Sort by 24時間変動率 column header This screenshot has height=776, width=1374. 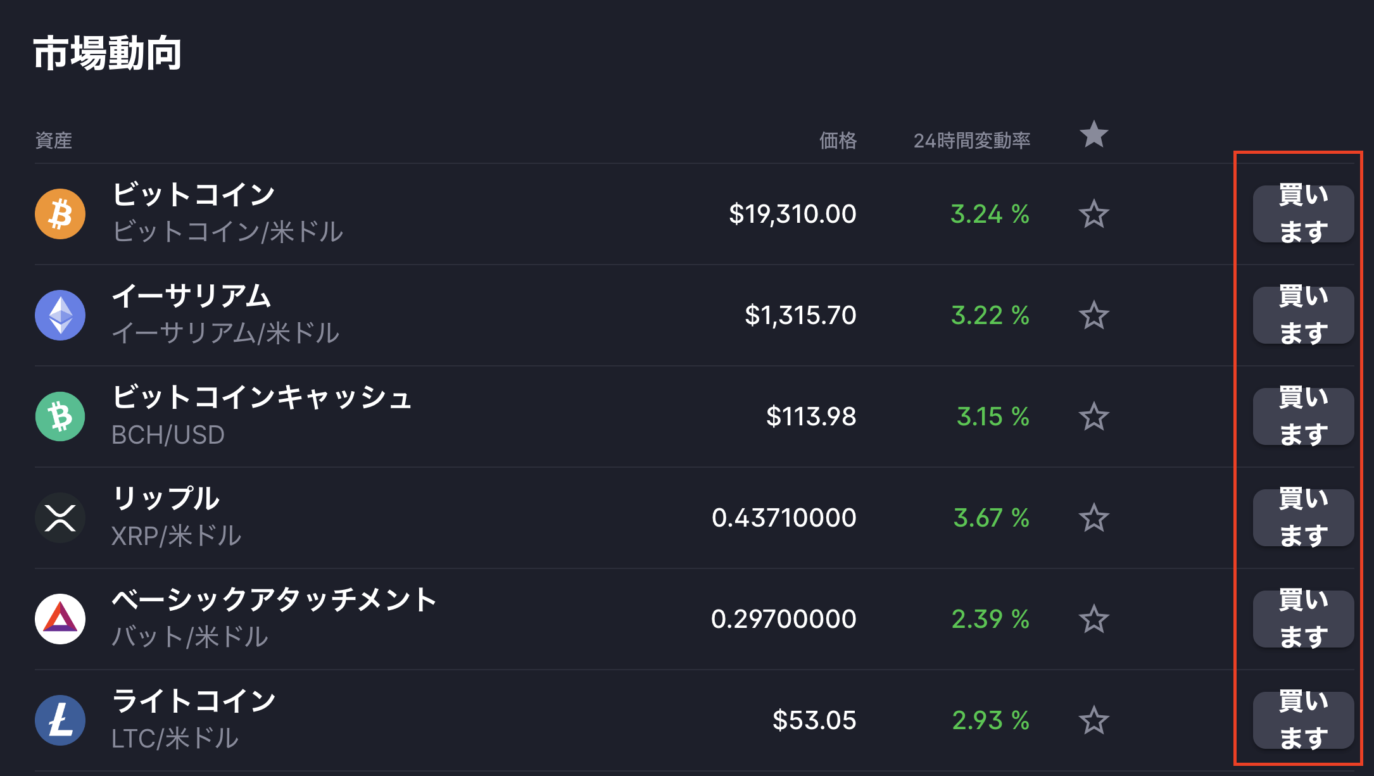[x=972, y=141]
